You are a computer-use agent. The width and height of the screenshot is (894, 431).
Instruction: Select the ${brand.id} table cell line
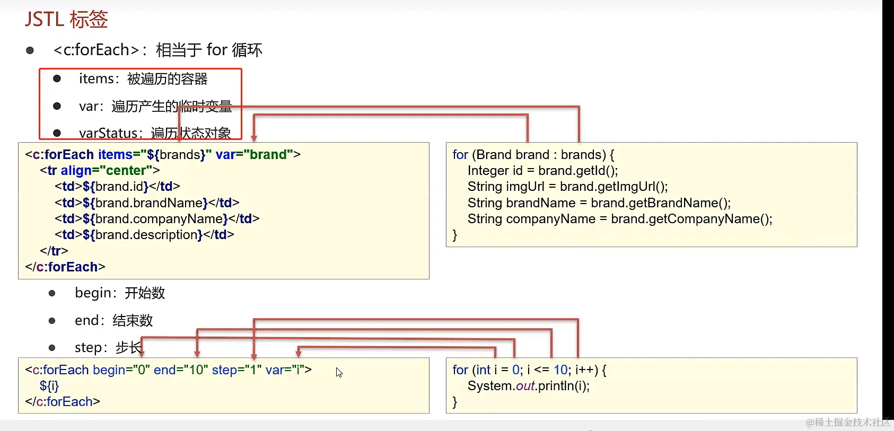point(117,186)
